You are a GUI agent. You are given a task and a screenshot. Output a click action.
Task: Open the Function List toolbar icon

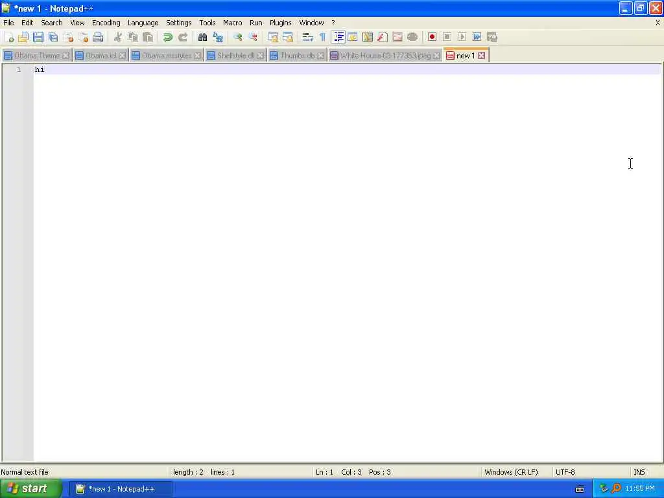[383, 37]
